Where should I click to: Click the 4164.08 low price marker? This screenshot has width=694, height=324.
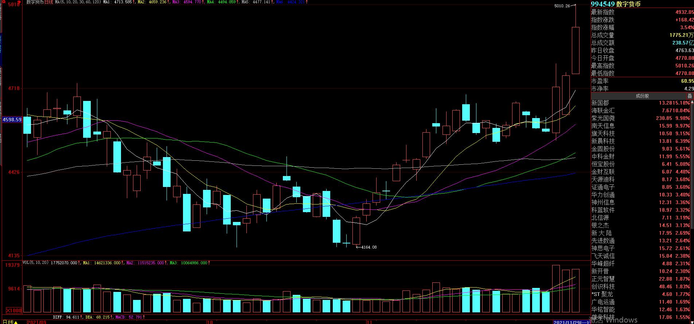(369, 247)
